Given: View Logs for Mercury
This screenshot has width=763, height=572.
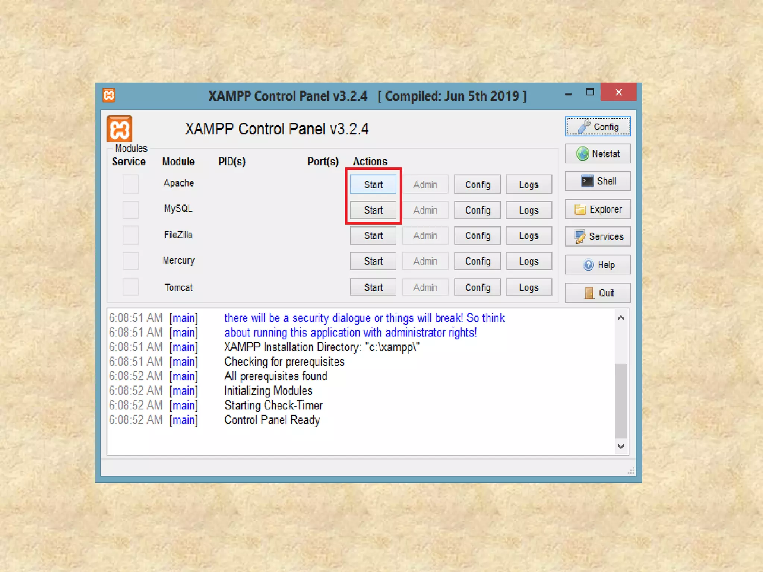Looking at the screenshot, I should 529,261.
